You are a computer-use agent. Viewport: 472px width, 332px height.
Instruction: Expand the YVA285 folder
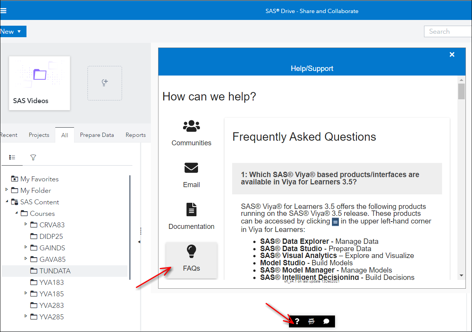tap(26, 316)
